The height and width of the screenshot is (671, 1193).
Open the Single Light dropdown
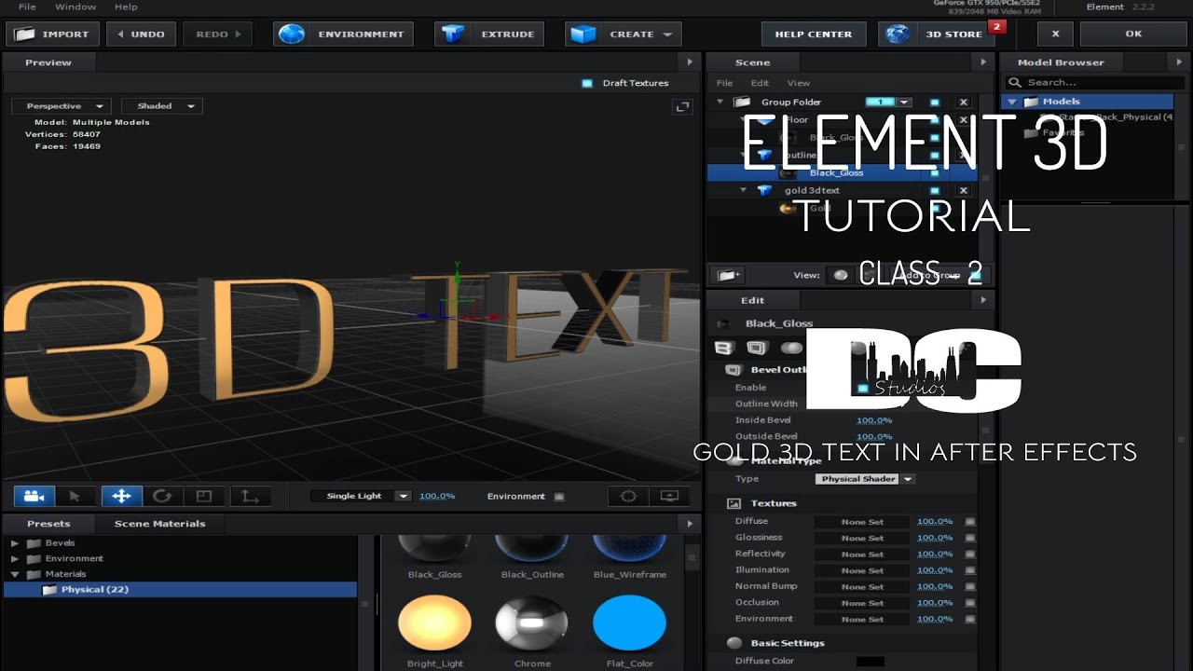pyautogui.click(x=361, y=496)
